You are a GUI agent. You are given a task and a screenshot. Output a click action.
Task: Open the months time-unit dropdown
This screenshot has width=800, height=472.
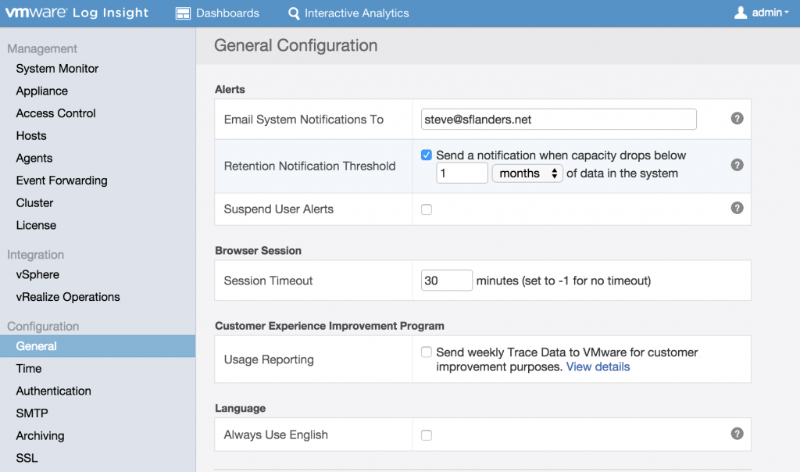(527, 173)
